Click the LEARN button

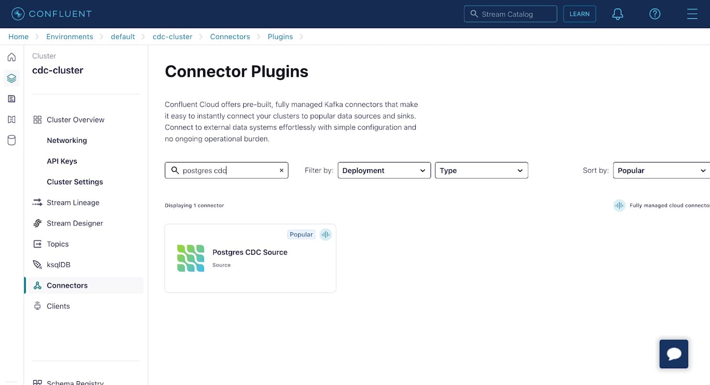point(580,14)
